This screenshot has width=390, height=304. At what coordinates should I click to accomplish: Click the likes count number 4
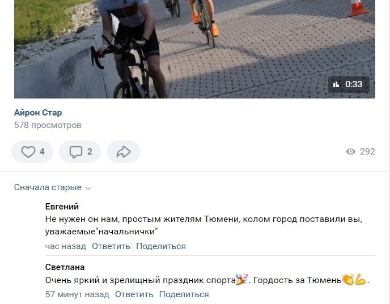42,152
